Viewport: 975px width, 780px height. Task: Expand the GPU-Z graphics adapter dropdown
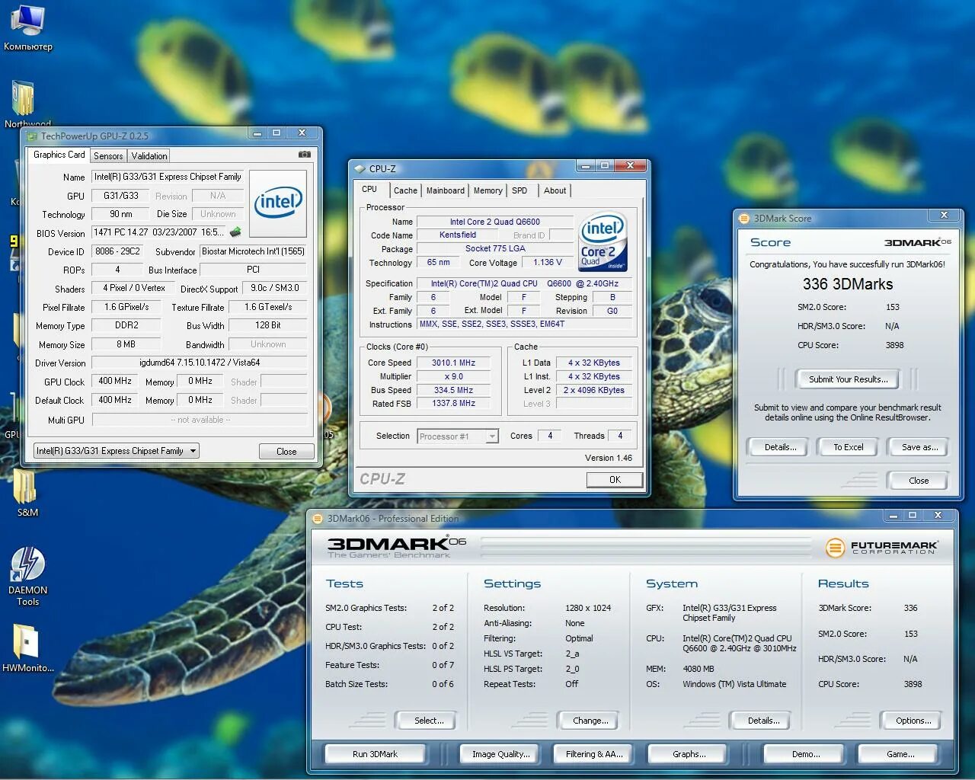pyautogui.click(x=193, y=451)
